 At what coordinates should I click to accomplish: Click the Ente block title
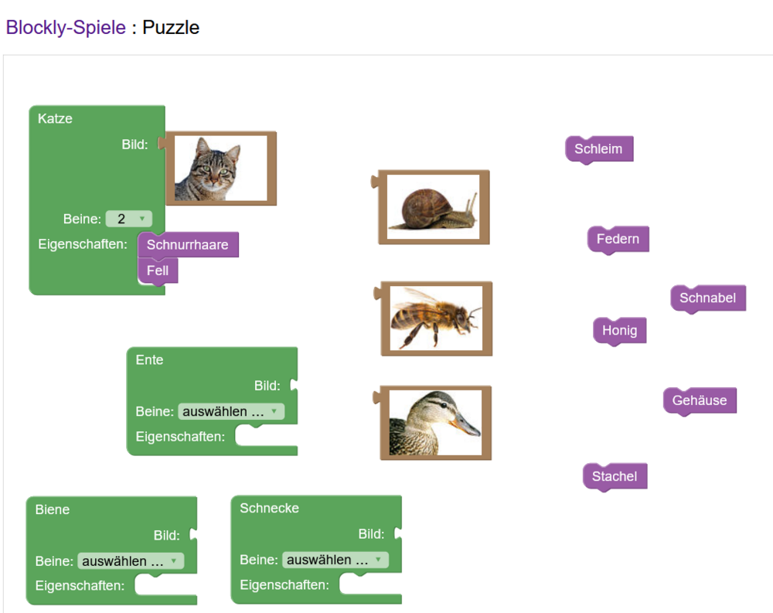[149, 360]
